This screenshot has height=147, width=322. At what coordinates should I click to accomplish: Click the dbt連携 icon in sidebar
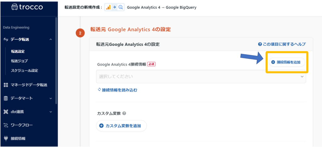tap(6, 112)
